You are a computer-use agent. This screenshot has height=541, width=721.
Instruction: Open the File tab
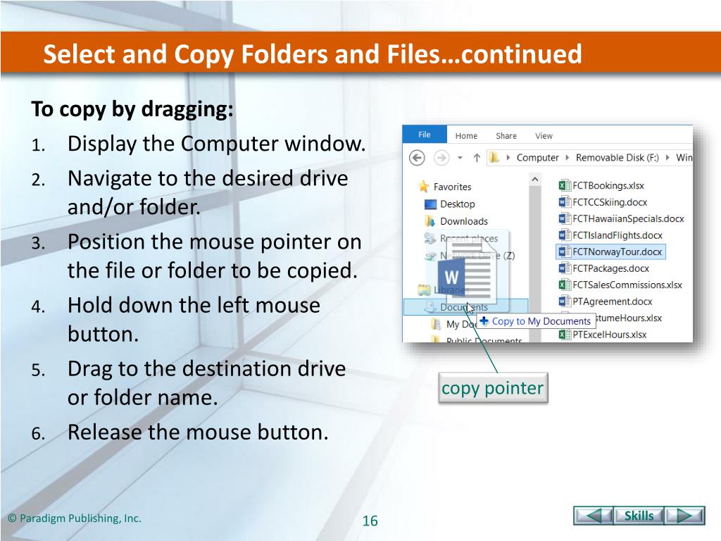pos(425,135)
